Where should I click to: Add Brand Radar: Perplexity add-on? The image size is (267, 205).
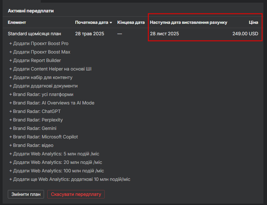(36, 120)
